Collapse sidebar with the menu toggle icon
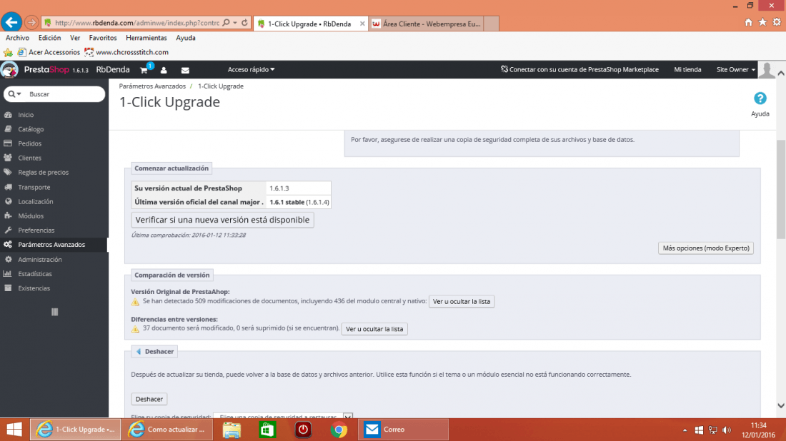The height and width of the screenshot is (441, 786). [x=54, y=312]
